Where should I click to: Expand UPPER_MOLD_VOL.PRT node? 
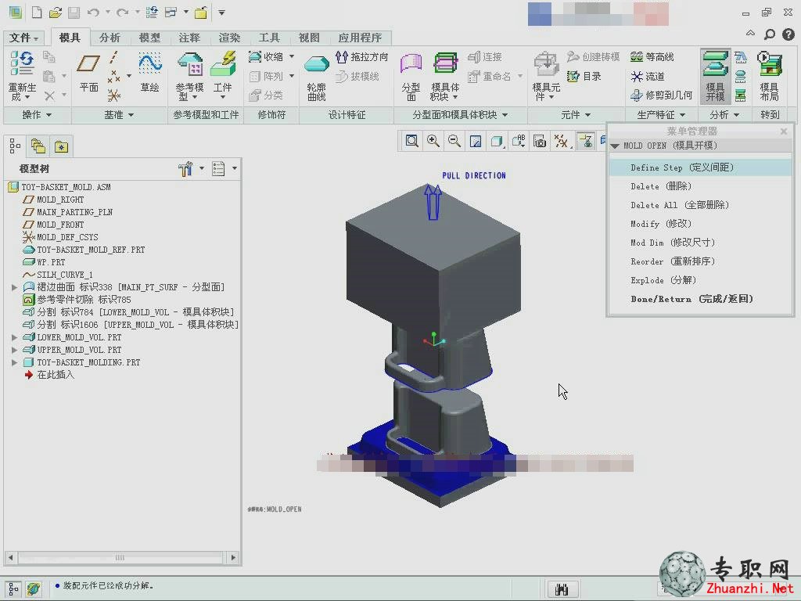pyautogui.click(x=14, y=350)
